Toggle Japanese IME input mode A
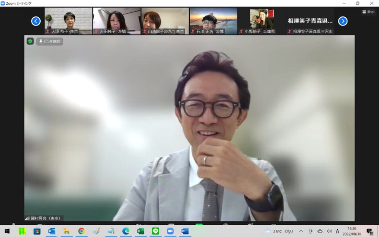 338,231
